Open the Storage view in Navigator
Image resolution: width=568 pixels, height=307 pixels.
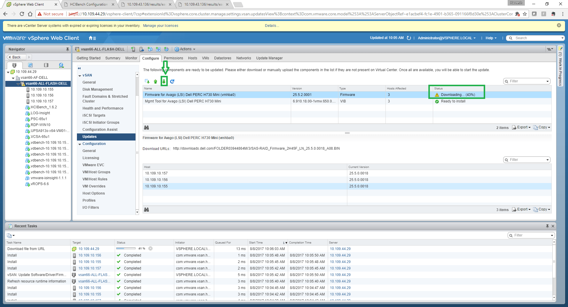(46, 65)
